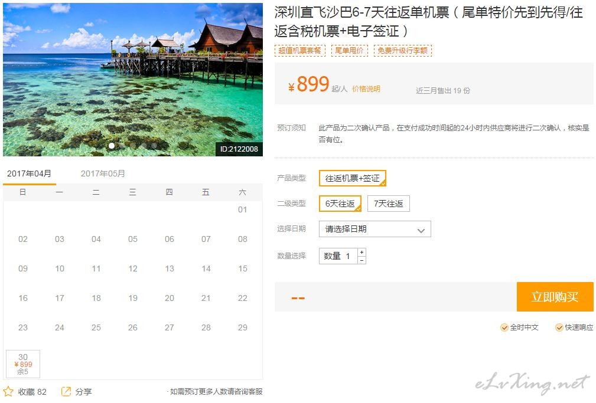
Task: Click the 立即购买 button
Action: point(555,297)
